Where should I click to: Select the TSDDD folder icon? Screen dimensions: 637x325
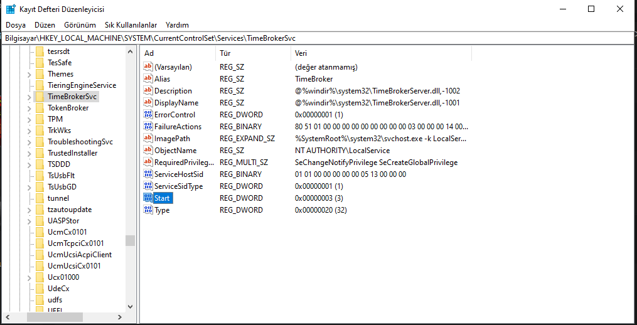click(x=40, y=164)
